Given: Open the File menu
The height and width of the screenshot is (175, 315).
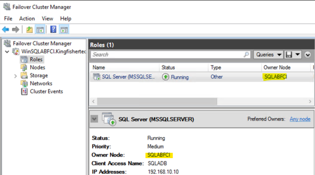Looking at the screenshot, I should pyautogui.click(x=8, y=19).
